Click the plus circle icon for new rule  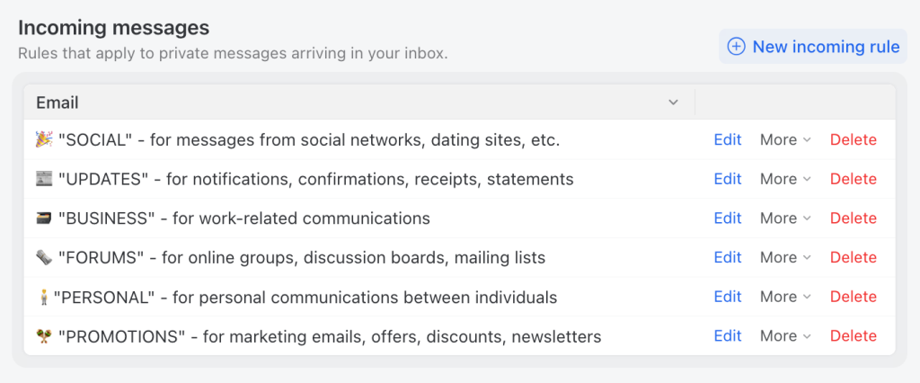click(736, 47)
